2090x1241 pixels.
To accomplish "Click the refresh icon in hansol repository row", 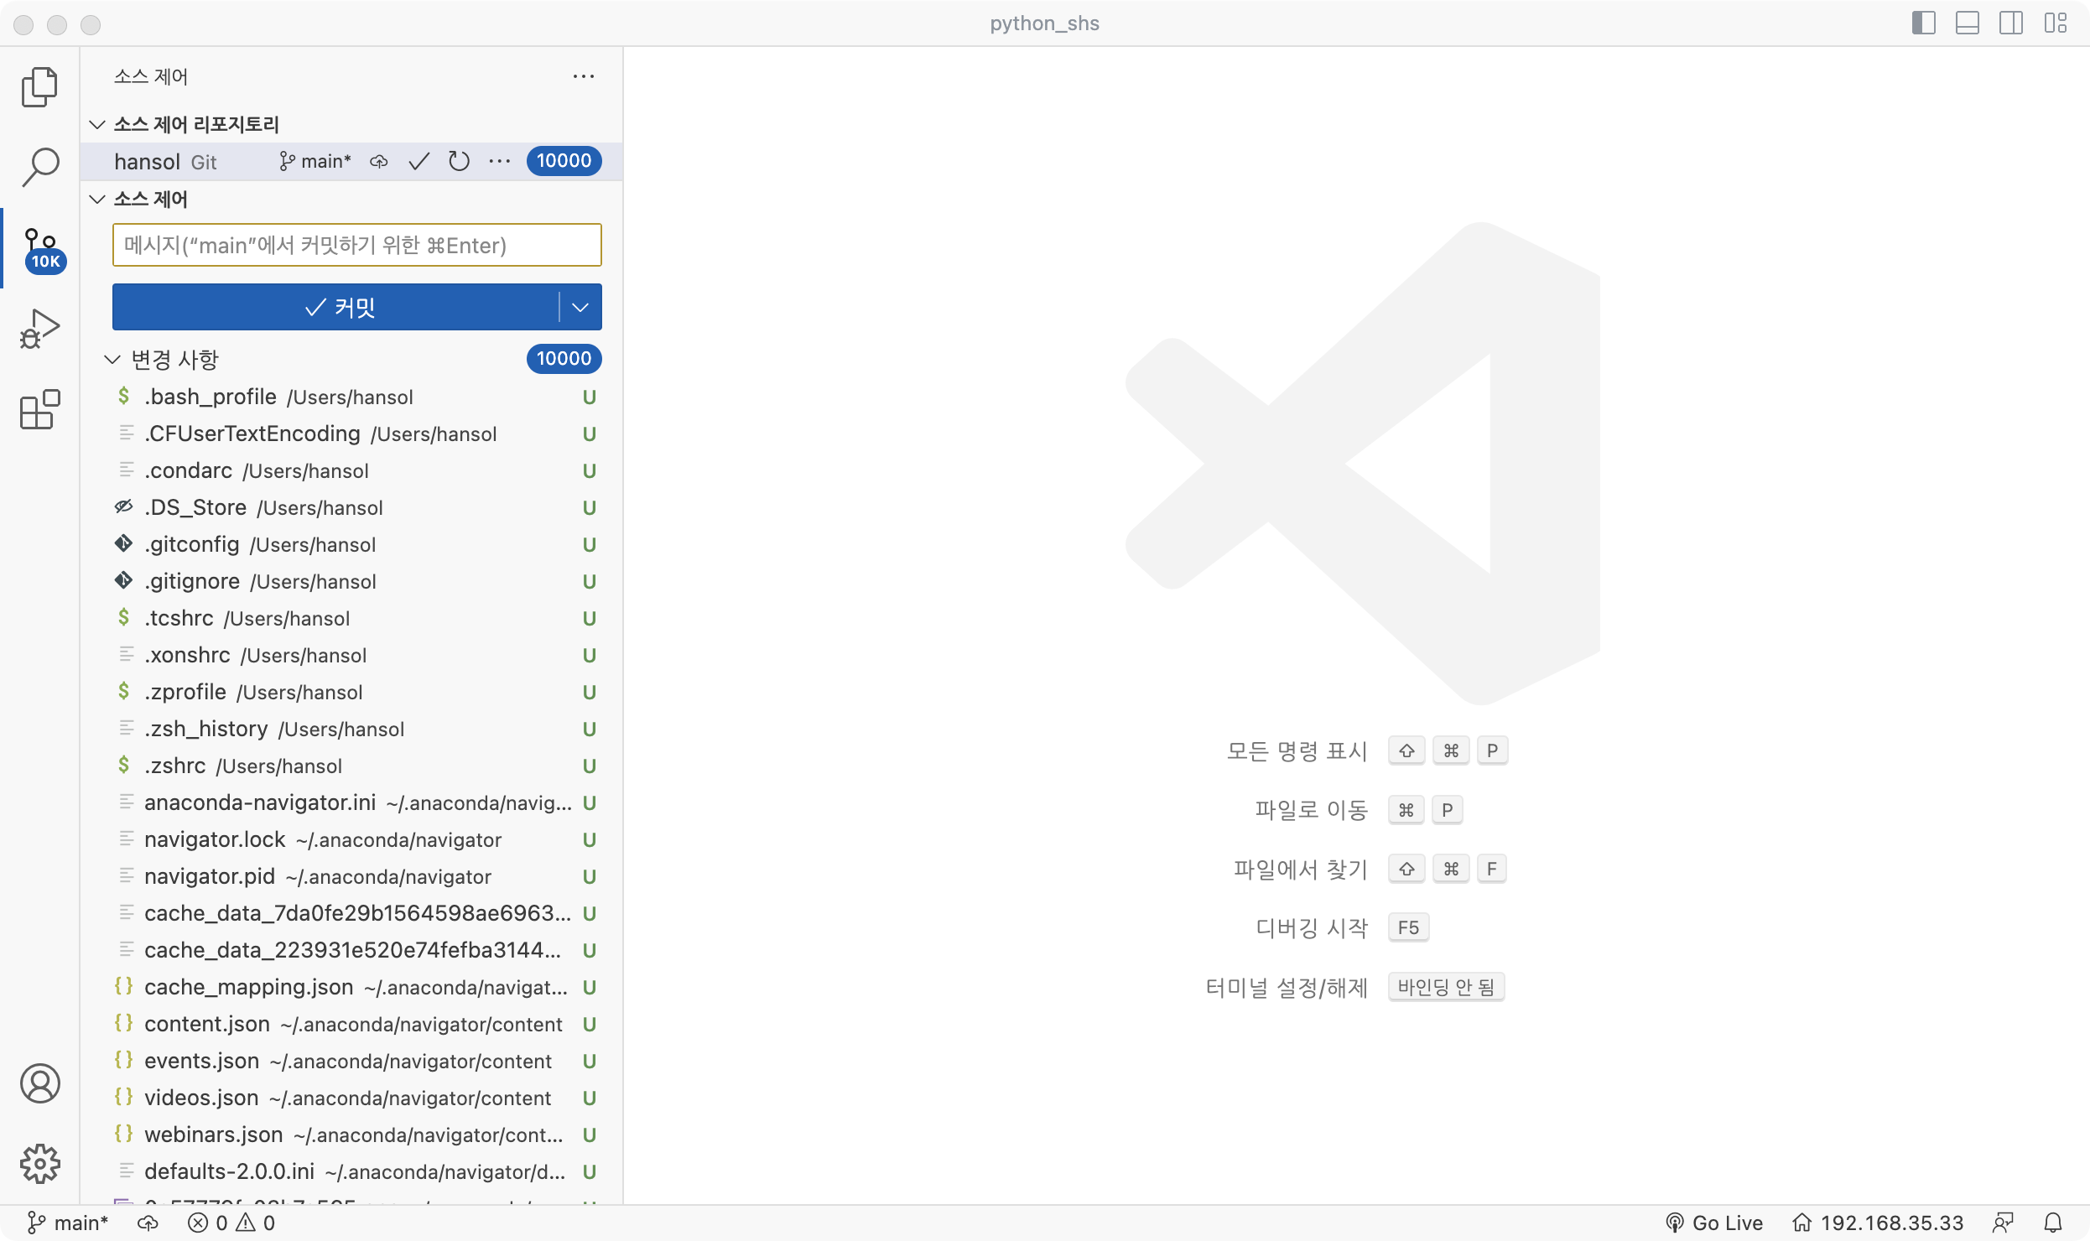I will (x=459, y=161).
